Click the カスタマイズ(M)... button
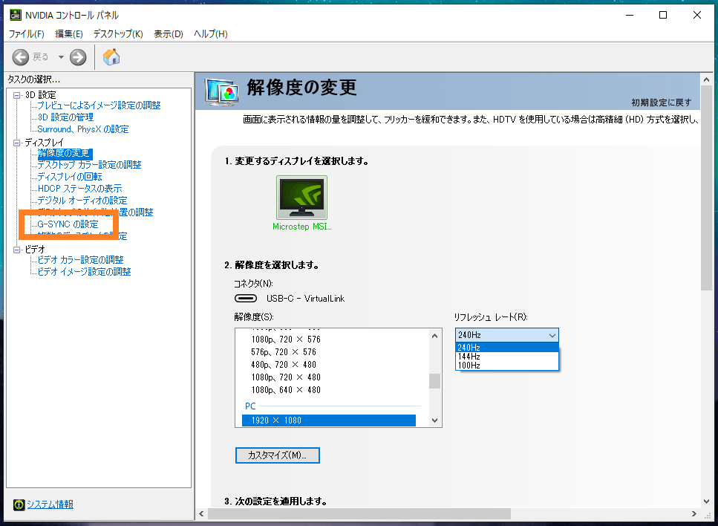 278,455
